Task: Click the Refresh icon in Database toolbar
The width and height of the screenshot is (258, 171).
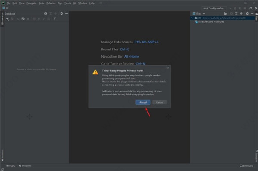Action: point(18,19)
